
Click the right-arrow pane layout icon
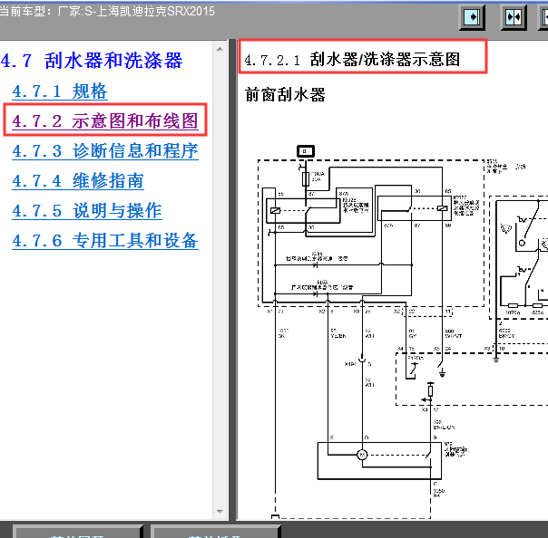pos(472,17)
